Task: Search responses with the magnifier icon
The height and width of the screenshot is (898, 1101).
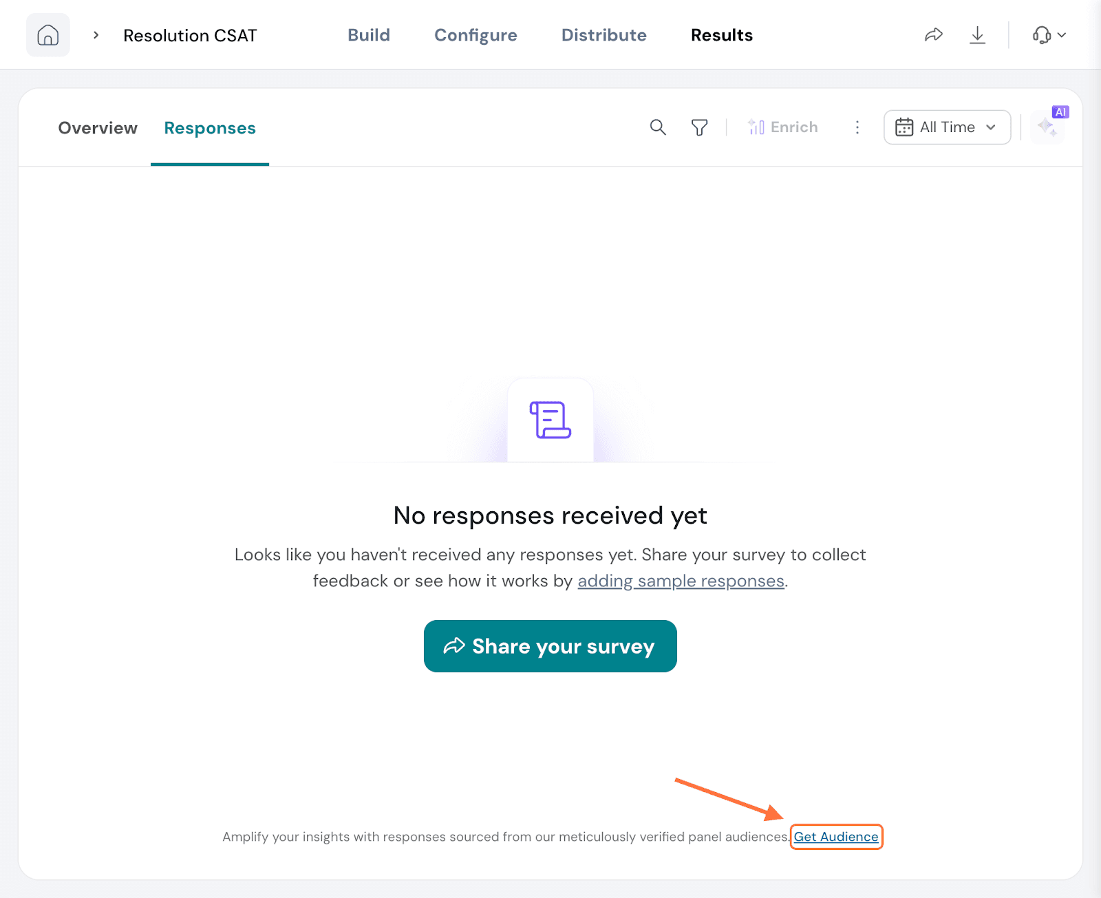Action: [x=658, y=127]
